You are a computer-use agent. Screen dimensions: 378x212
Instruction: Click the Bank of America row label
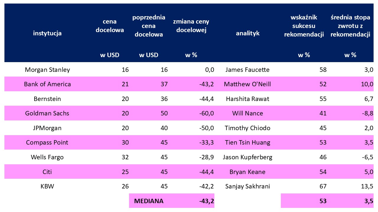[x=47, y=84]
